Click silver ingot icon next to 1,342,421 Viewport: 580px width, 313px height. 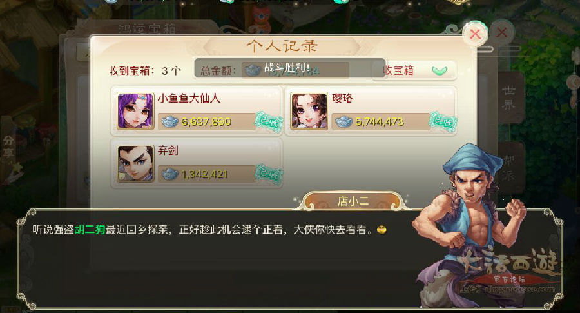pyautogui.click(x=170, y=174)
